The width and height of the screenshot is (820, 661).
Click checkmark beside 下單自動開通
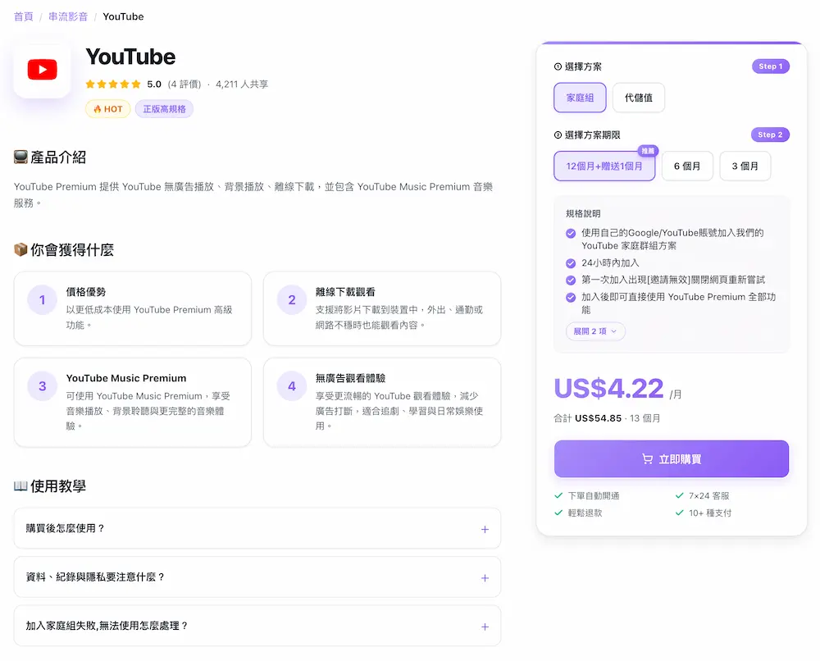click(x=558, y=495)
